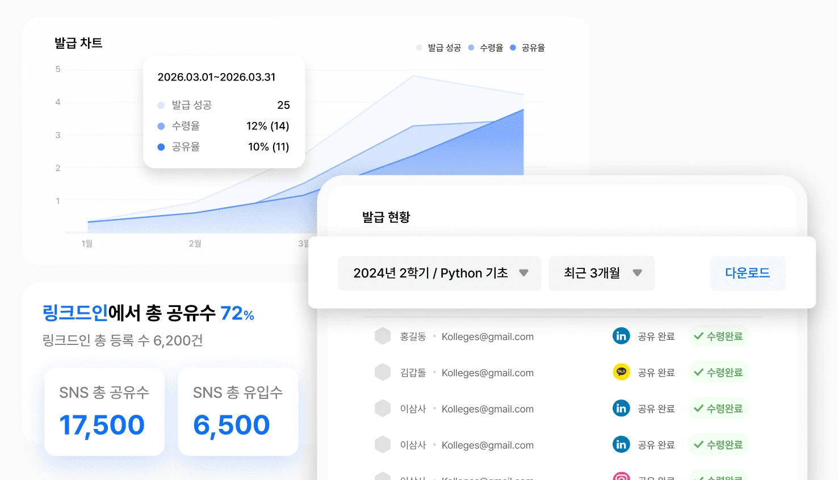This screenshot has height=480, width=838.
Task: Click the 25 value in tooltip
Action: 283,105
